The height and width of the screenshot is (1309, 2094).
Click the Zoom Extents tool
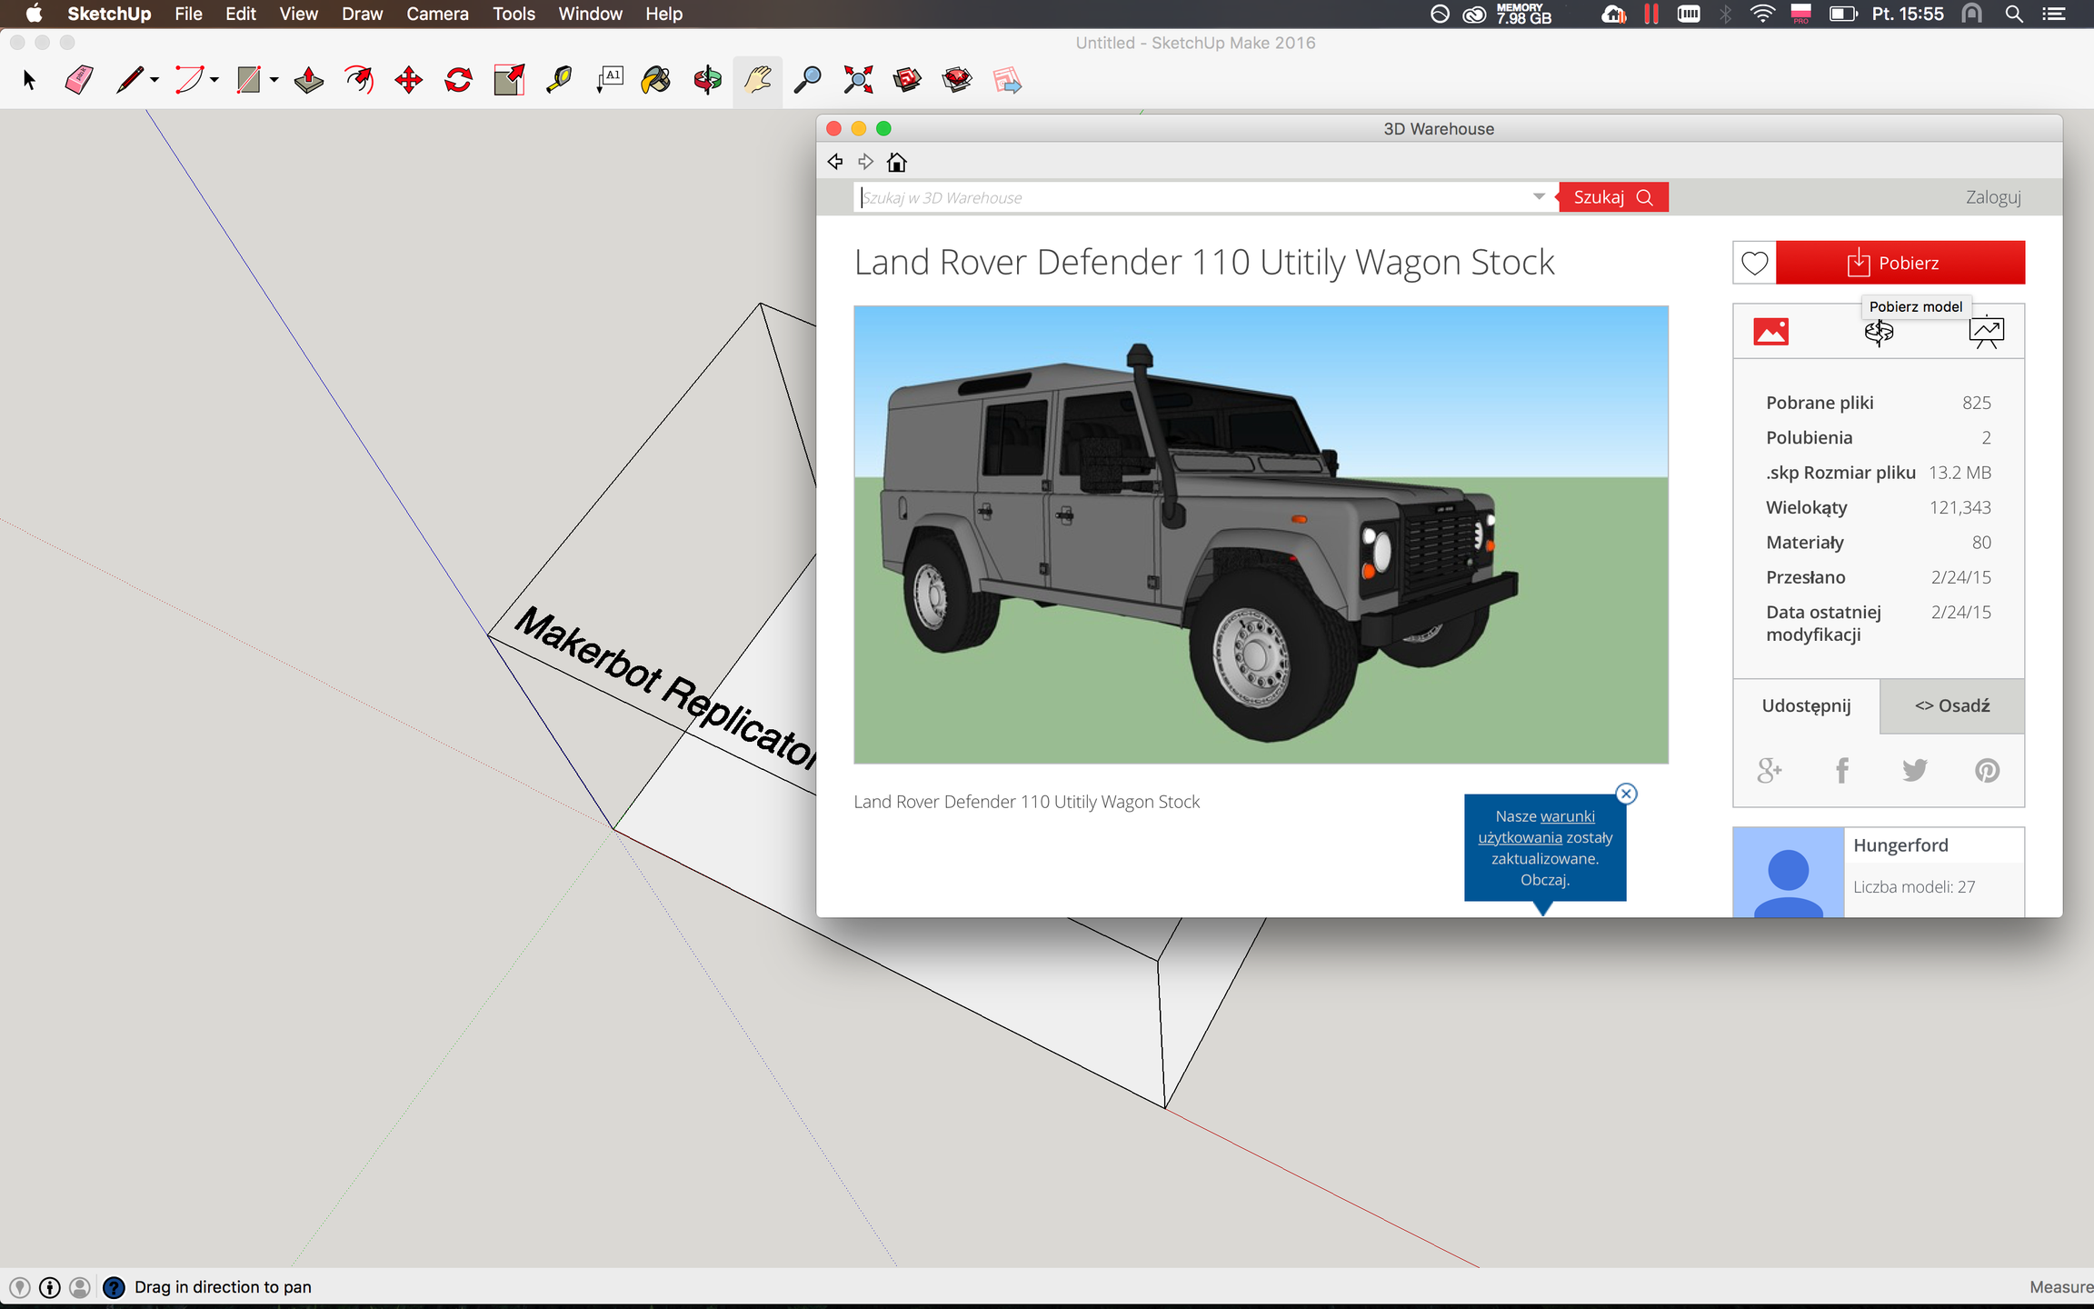point(857,80)
